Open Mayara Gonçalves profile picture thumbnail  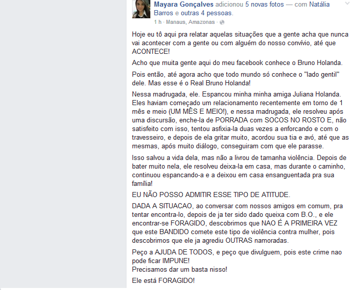[x=141, y=9]
